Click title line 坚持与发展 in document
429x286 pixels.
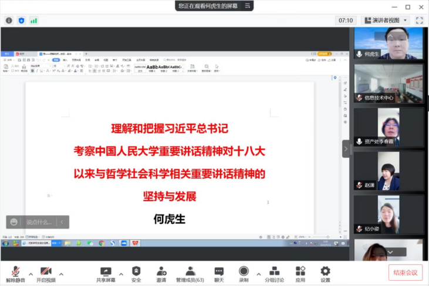pyautogui.click(x=170, y=196)
